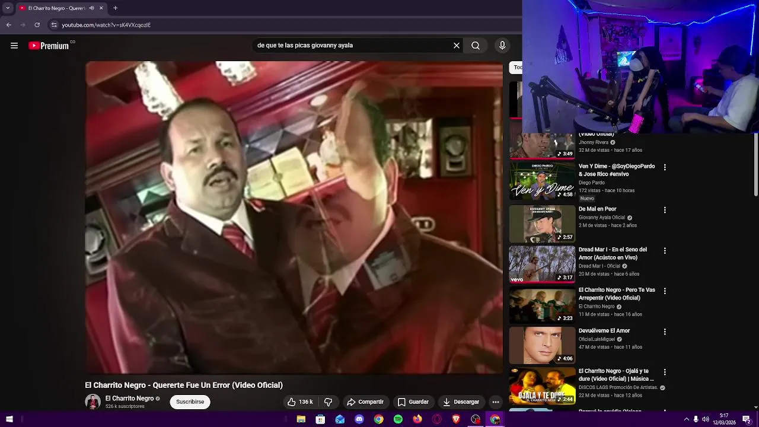Viewport: 759px width, 427px height.
Task: Download video with Descargar button
Action: pyautogui.click(x=461, y=402)
